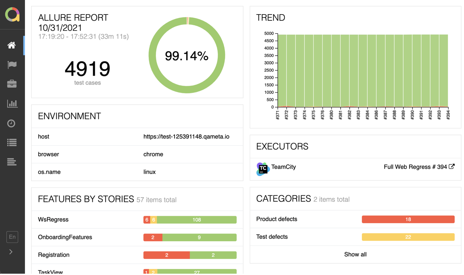This screenshot has width=464, height=275.
Task: Open Behaviors via the list icon
Action: (12, 143)
